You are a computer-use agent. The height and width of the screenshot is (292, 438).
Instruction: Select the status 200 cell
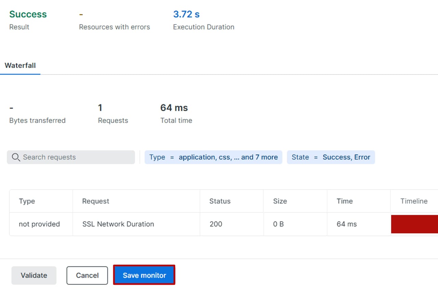point(216,224)
